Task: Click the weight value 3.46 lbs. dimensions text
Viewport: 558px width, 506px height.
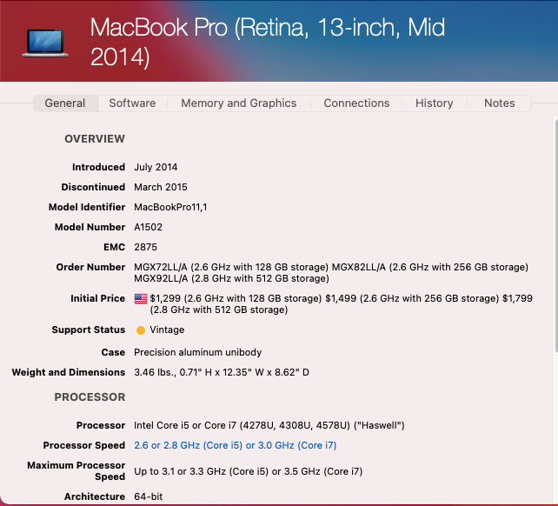Action: [222, 372]
